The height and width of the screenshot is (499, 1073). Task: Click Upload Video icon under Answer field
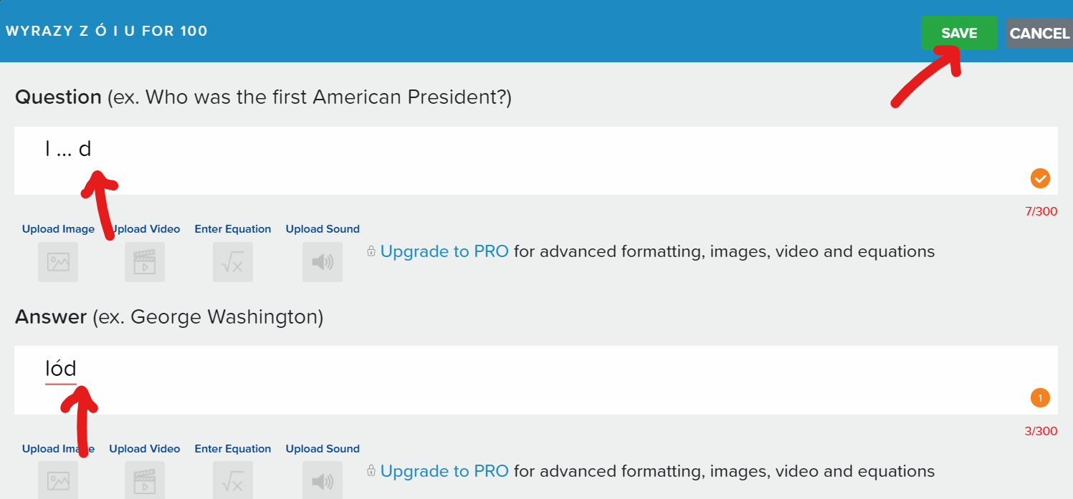145,480
